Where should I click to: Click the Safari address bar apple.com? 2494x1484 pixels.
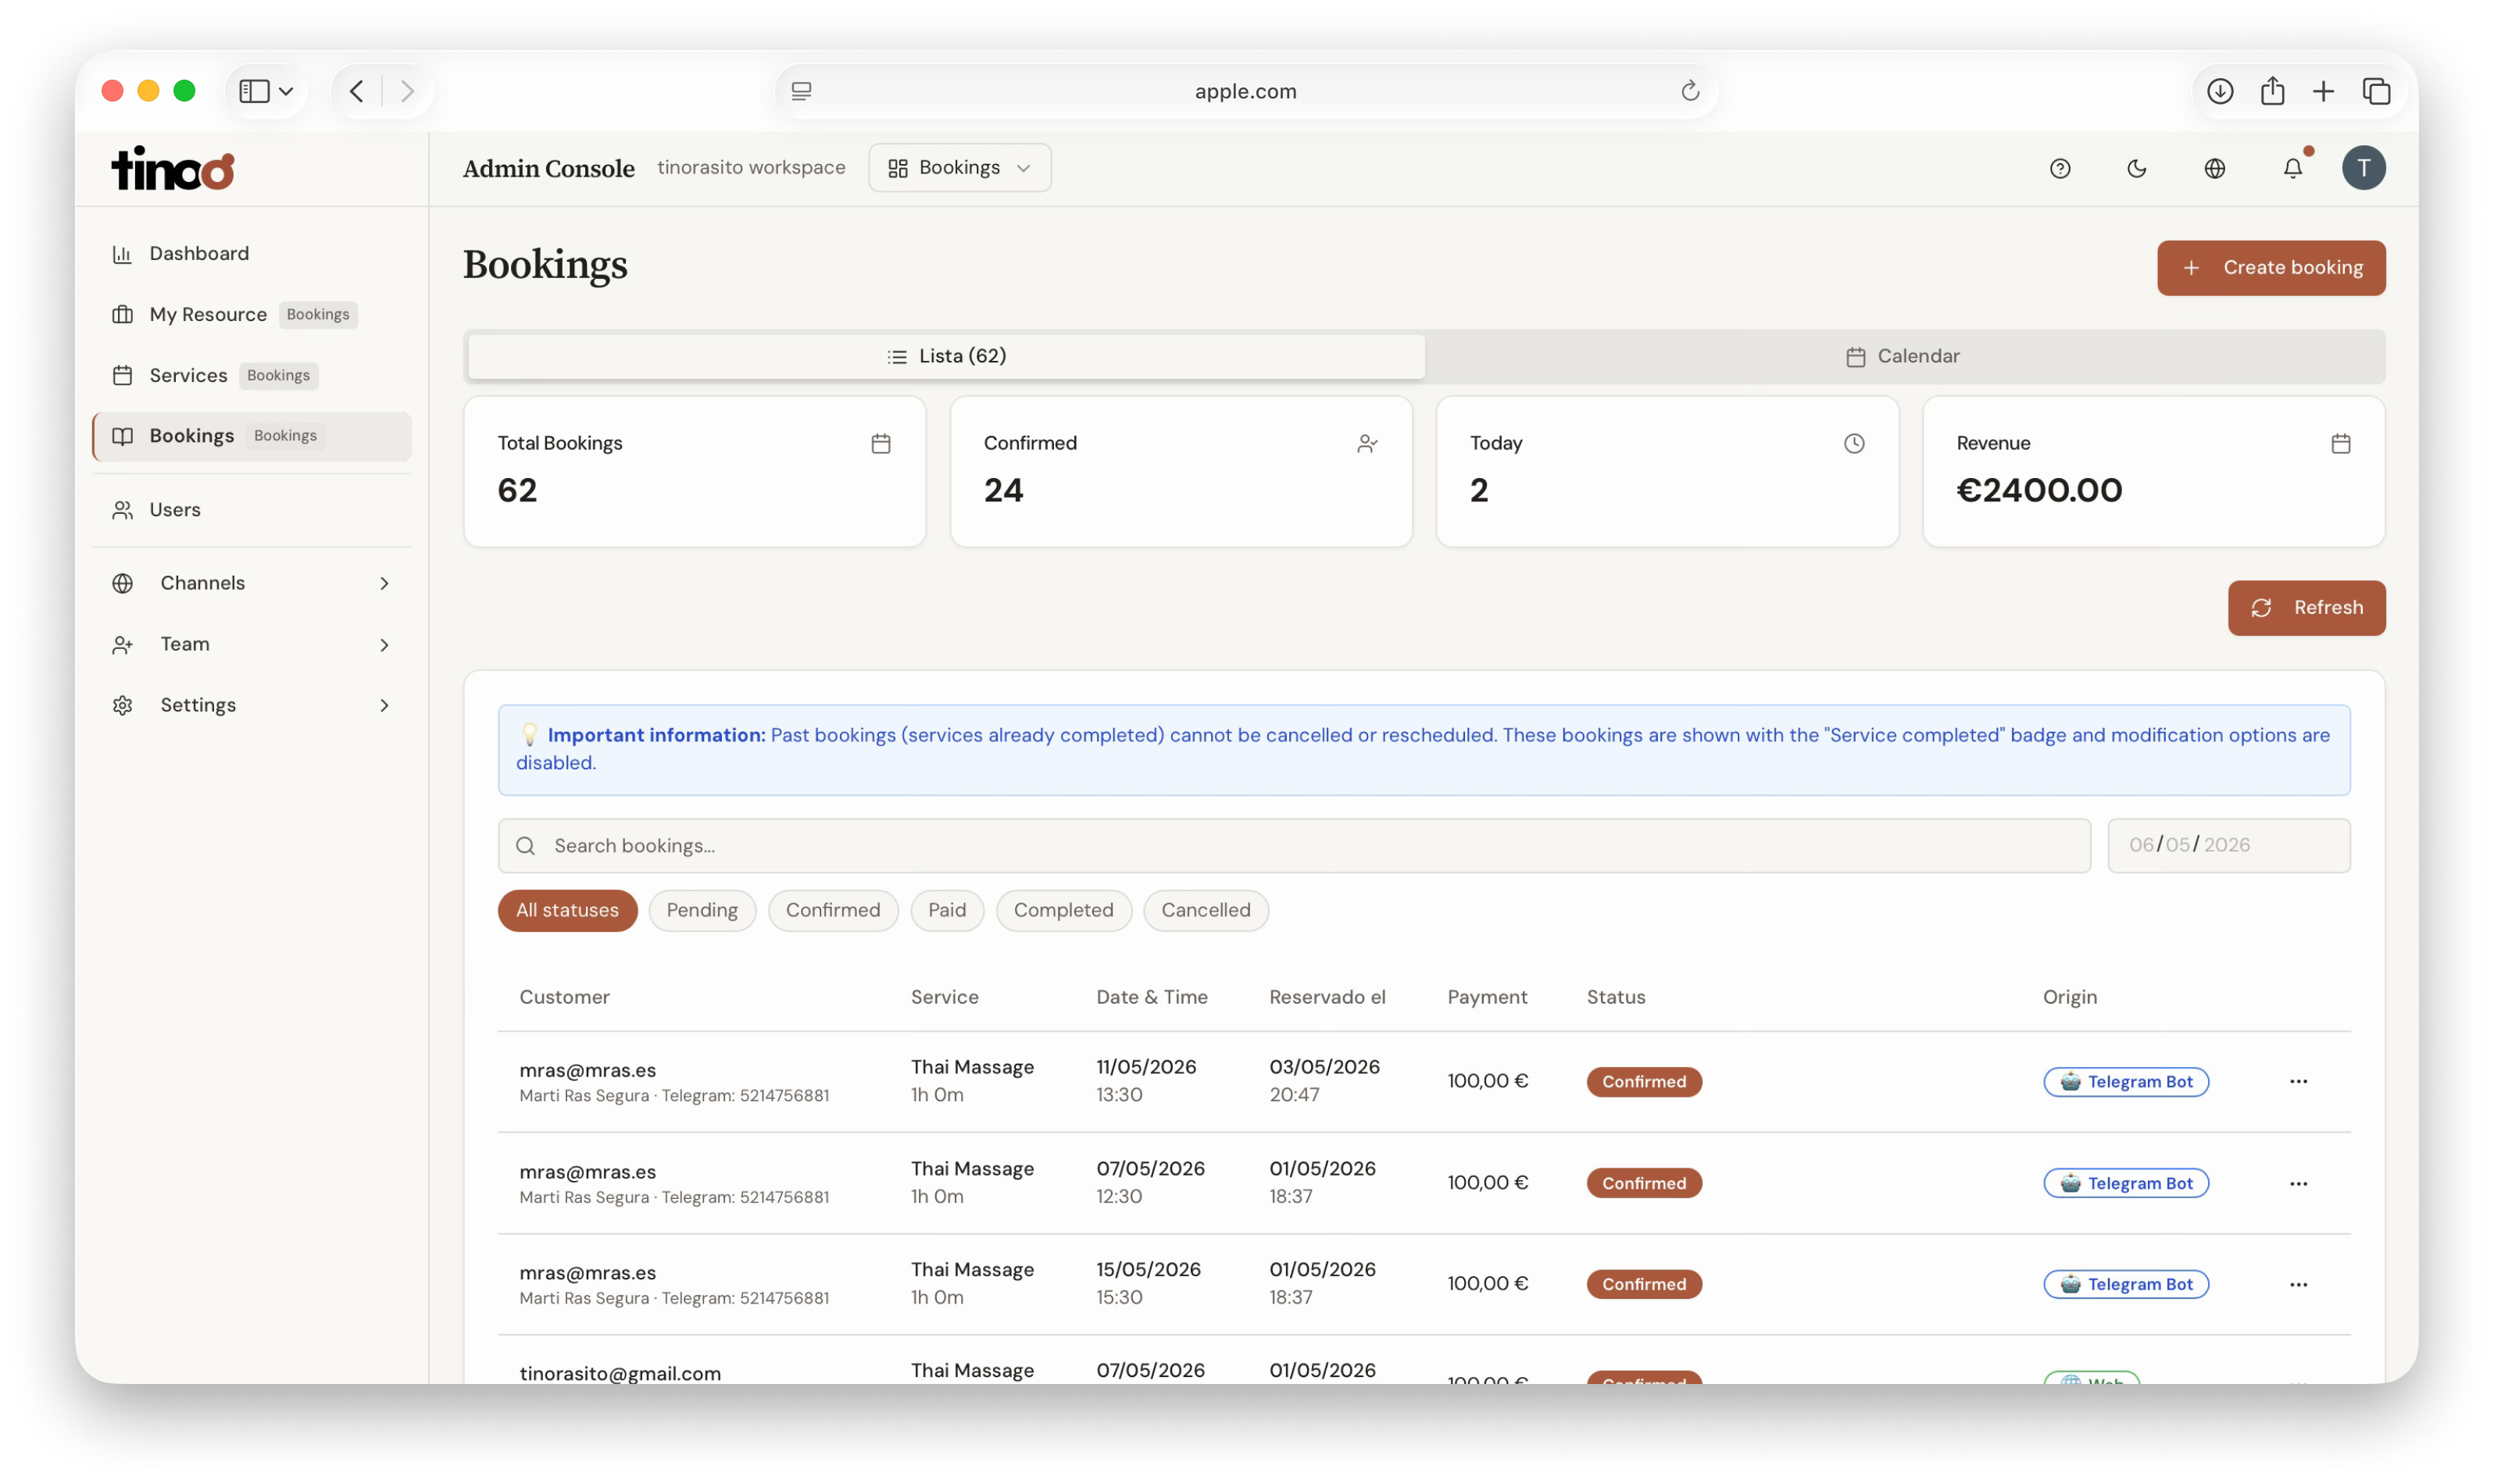pyautogui.click(x=1245, y=91)
